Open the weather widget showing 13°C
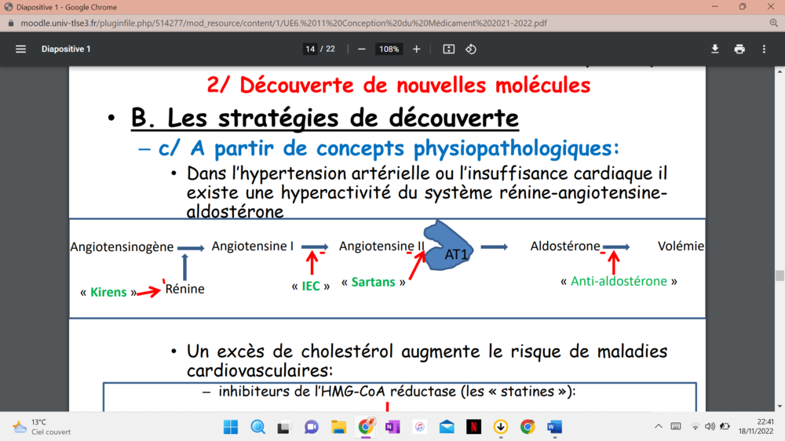The width and height of the screenshot is (785, 441). click(39, 427)
